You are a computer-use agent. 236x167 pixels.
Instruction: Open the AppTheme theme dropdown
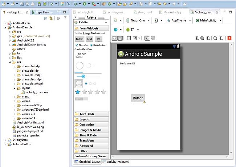click(x=179, y=20)
